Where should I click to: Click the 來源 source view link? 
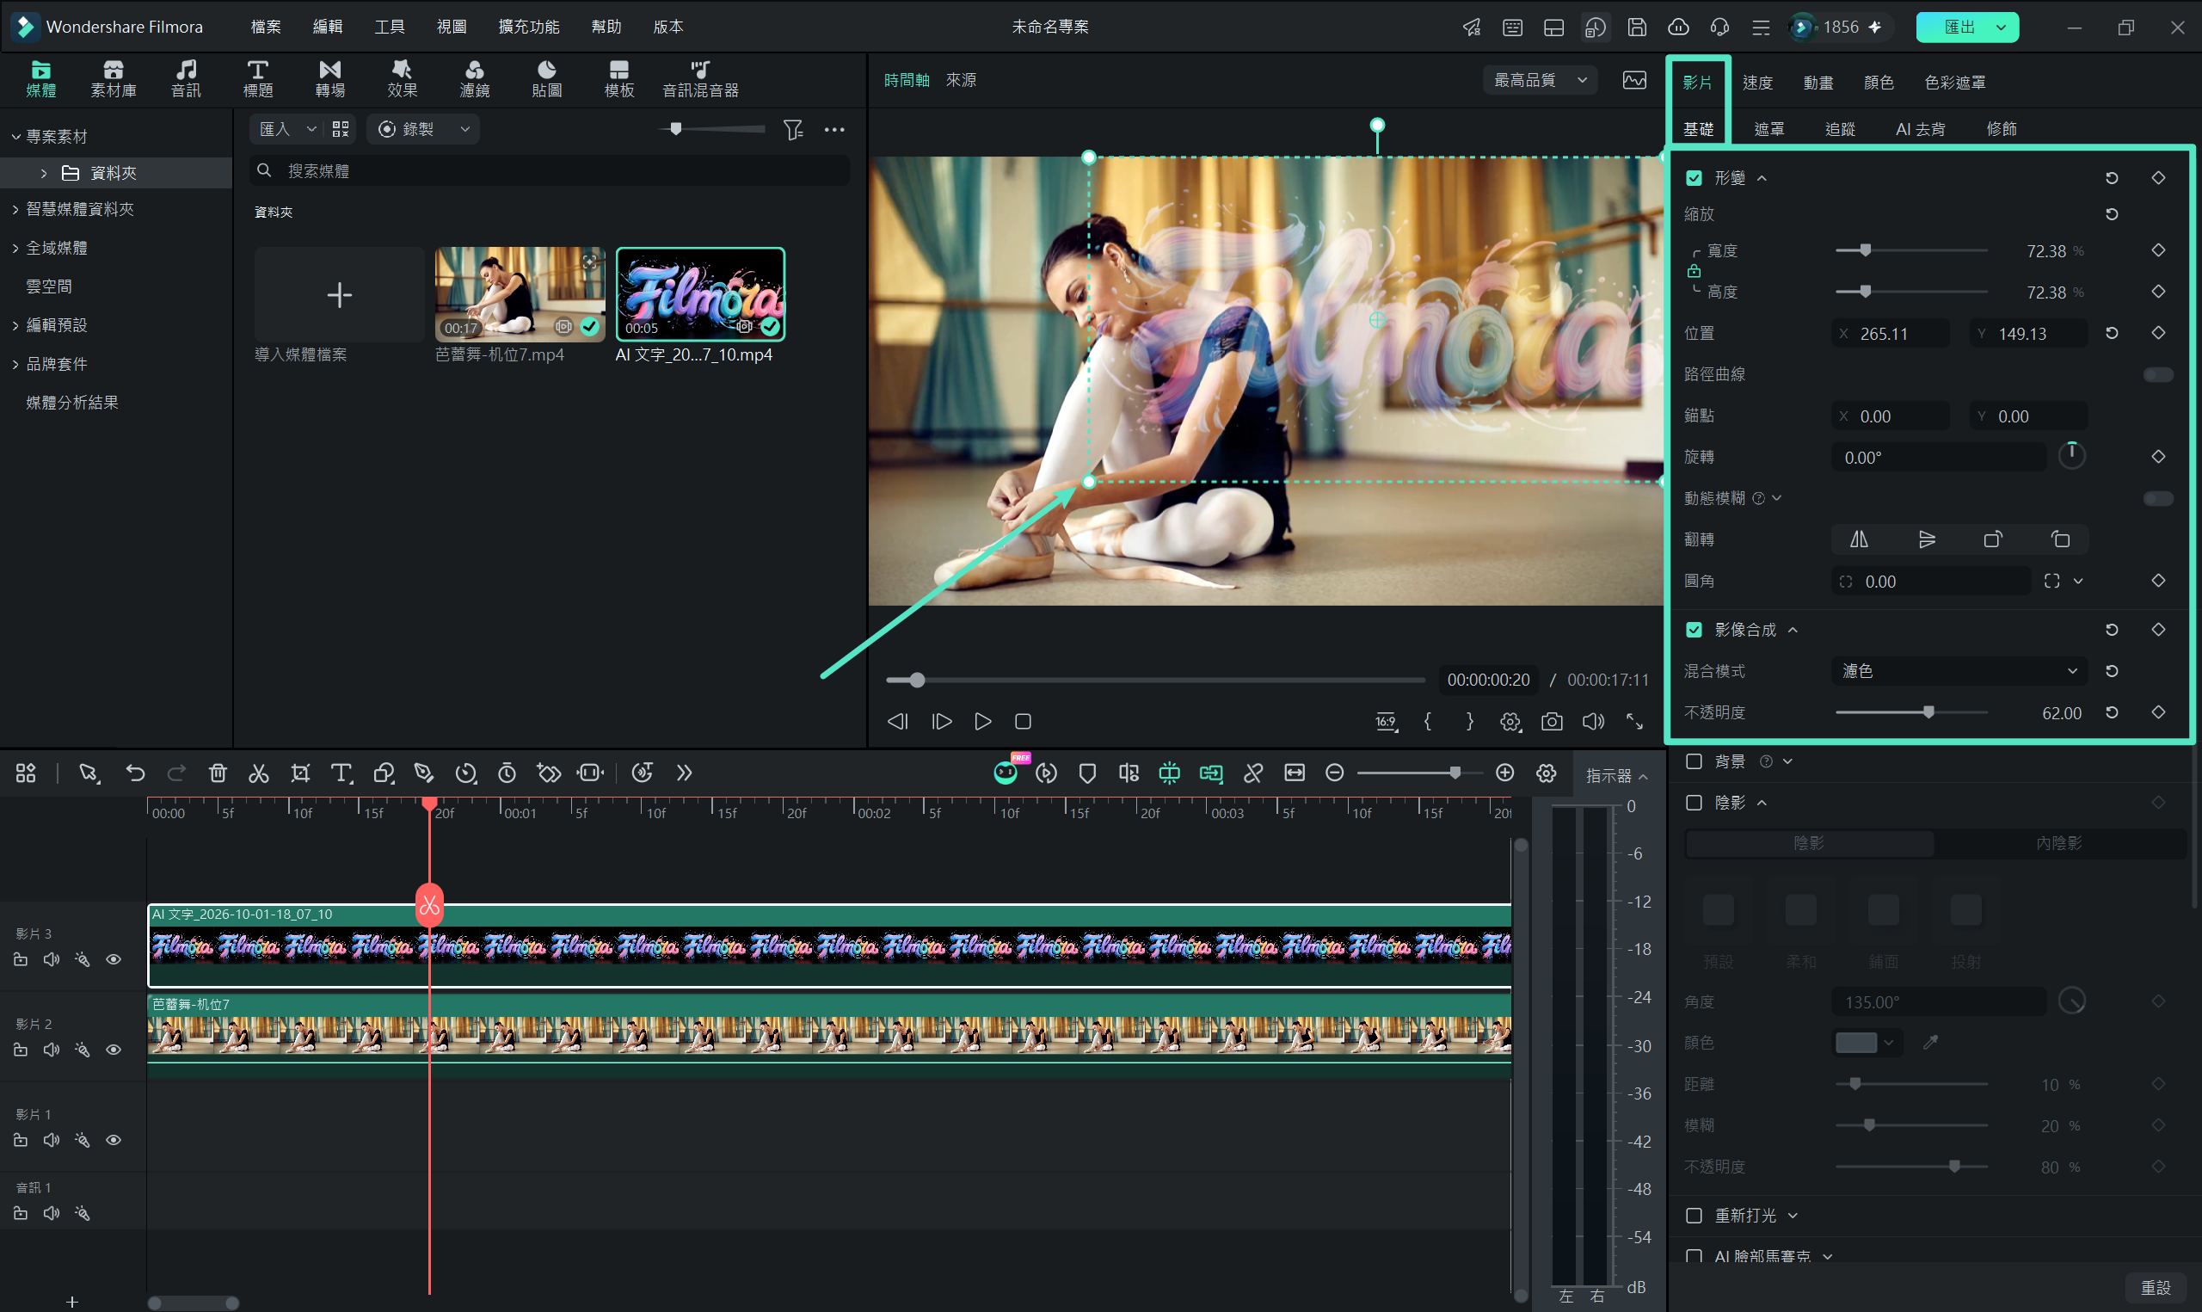961,81
